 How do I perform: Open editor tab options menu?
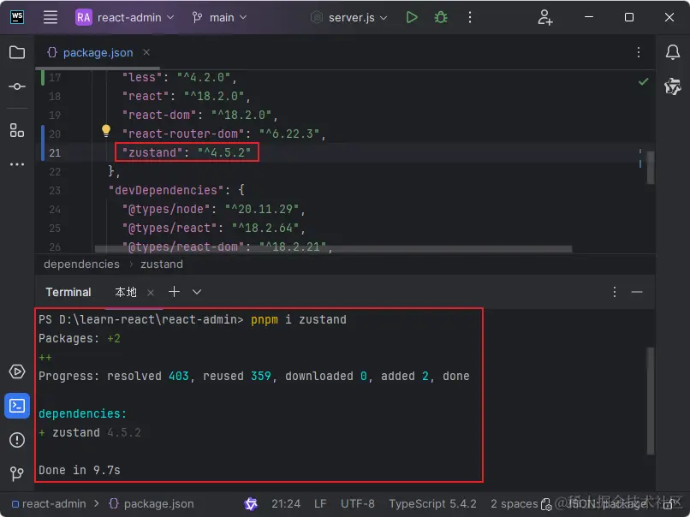638,52
